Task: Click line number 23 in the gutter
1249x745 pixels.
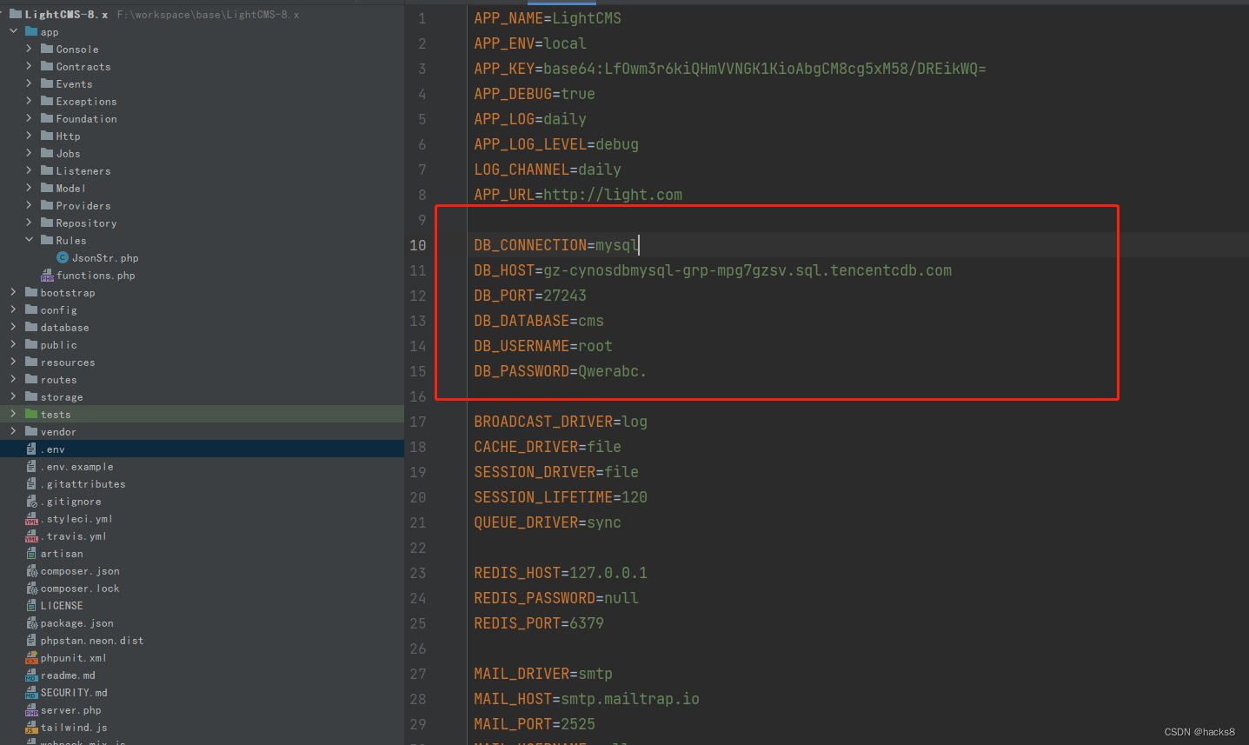Action: point(418,573)
